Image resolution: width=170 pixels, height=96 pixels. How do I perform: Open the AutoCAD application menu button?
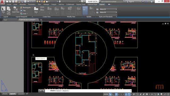[x=2, y=2]
